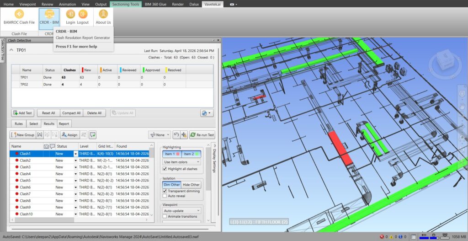Click the Re-run Test button

pos(202,135)
